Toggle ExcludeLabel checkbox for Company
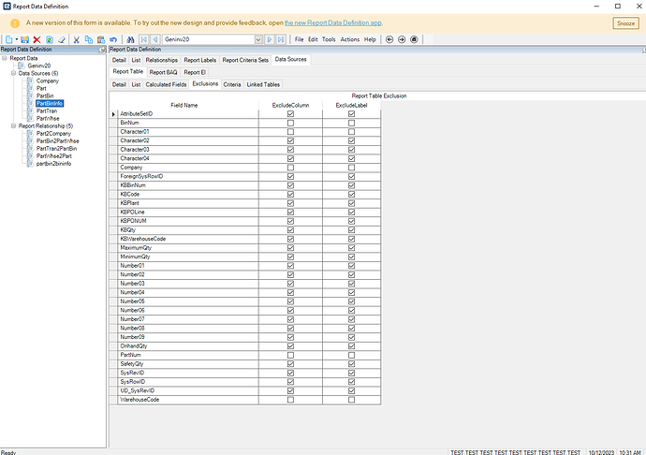646x455 pixels. pos(351,168)
